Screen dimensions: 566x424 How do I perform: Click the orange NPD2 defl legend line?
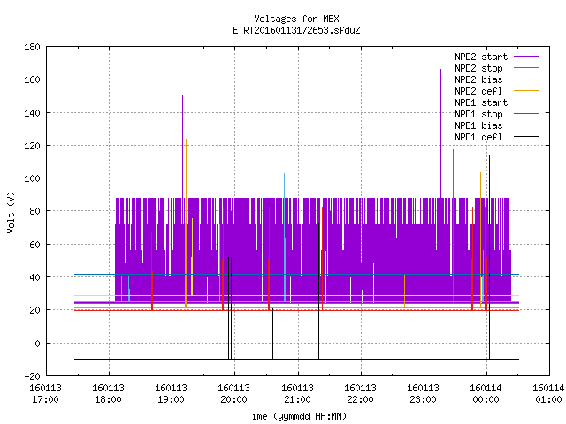(x=526, y=91)
